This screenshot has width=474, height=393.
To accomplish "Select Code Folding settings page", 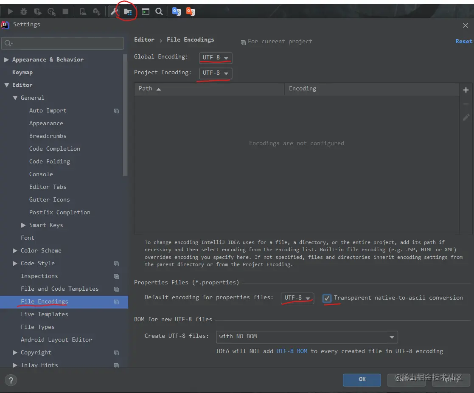I will (50, 161).
